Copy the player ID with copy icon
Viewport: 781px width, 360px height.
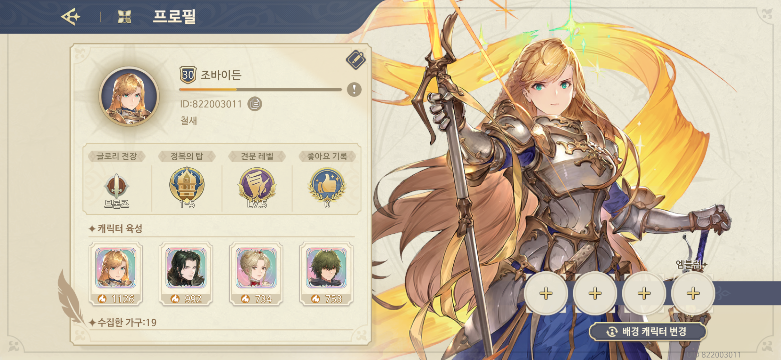click(255, 104)
